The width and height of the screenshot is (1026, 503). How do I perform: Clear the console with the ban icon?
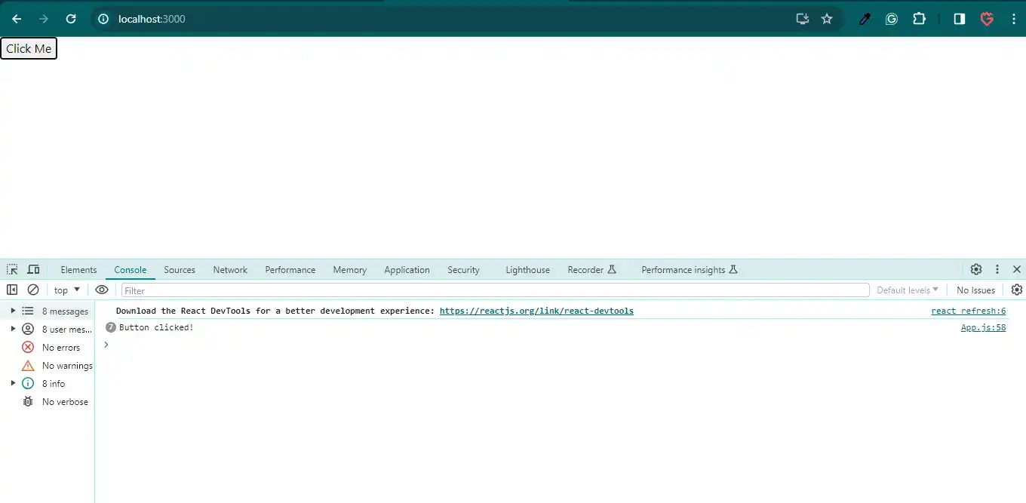point(33,290)
